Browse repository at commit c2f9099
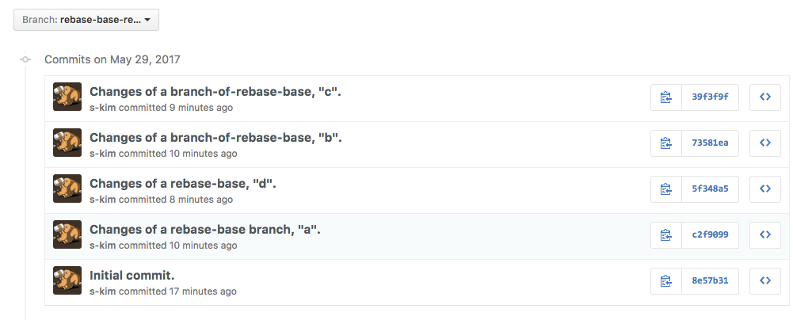The height and width of the screenshot is (320, 793). pos(765,235)
